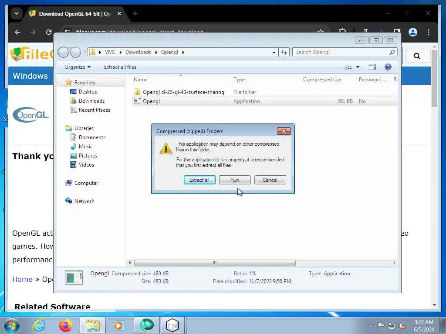Open Downloads in the navigation pane

point(91,101)
